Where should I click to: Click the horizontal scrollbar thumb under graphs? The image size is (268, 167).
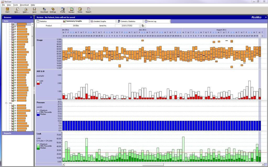click(x=153, y=164)
